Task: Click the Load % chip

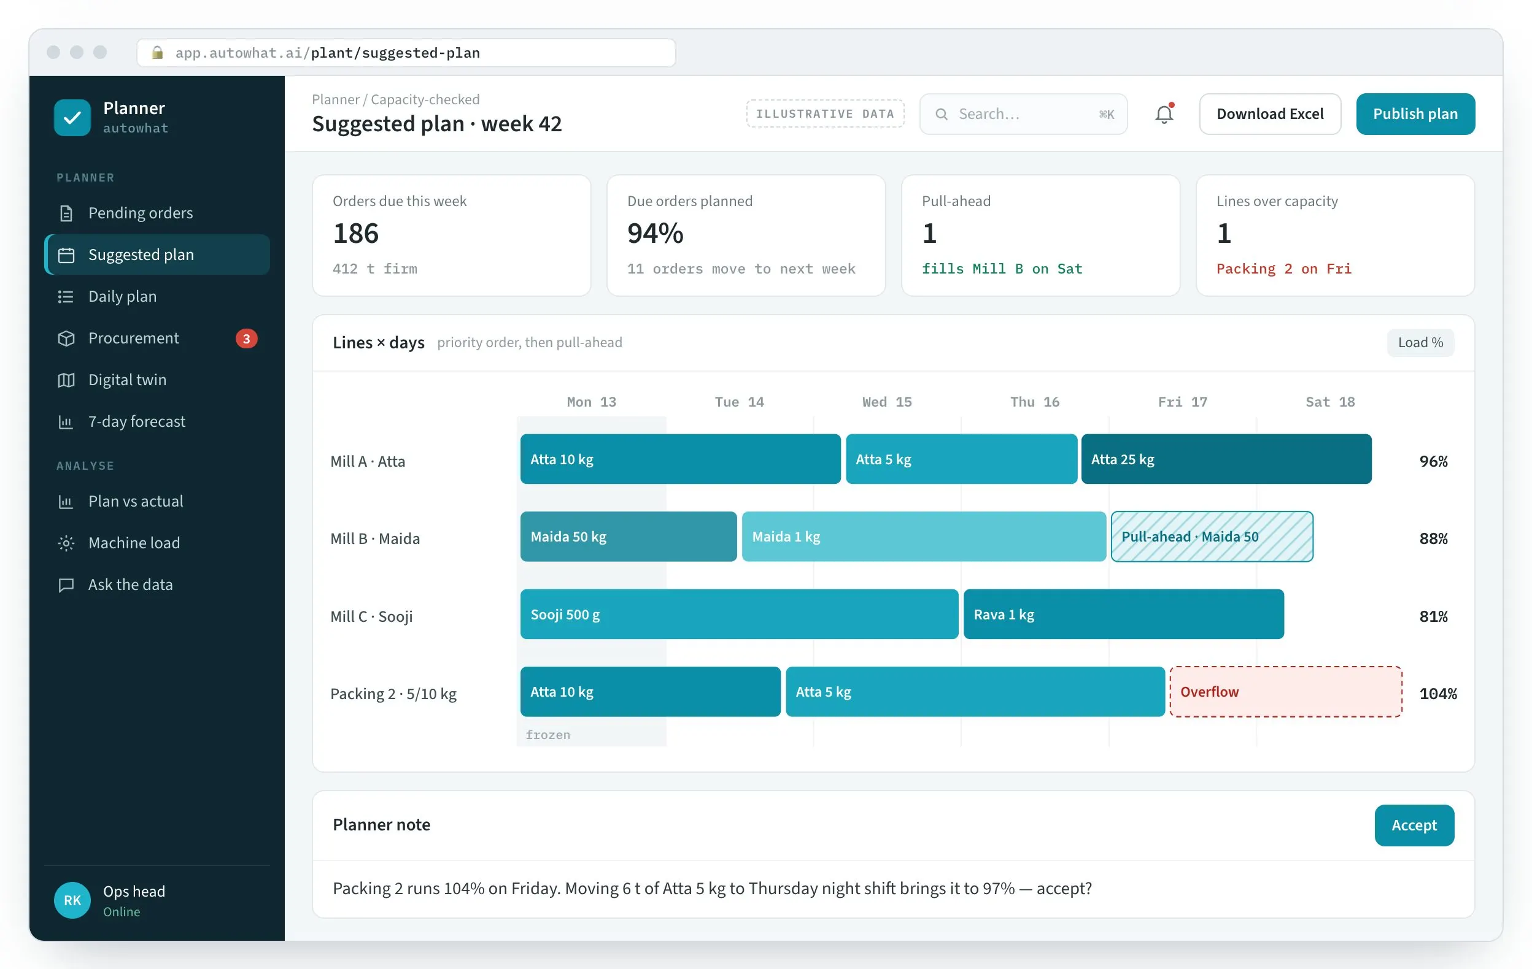Action: pos(1420,343)
